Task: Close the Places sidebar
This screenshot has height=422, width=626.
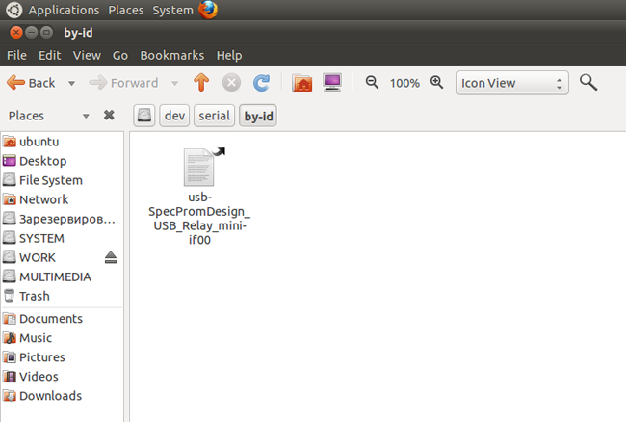Action: [x=109, y=116]
